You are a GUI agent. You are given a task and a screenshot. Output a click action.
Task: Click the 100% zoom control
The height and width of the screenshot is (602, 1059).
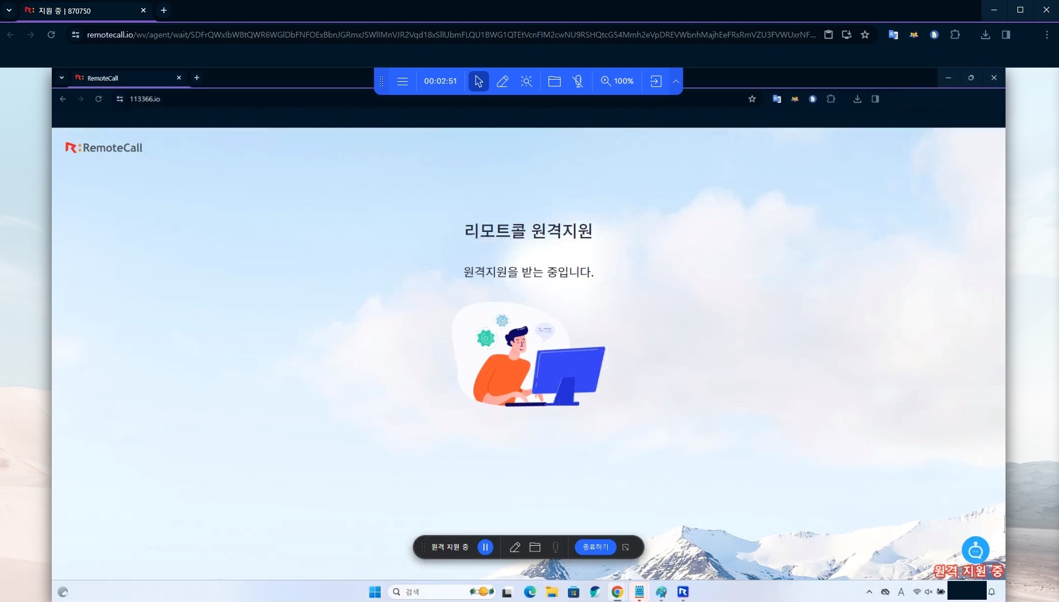coord(617,81)
